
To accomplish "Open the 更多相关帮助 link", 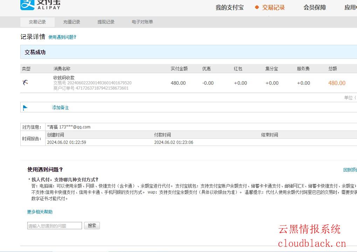I will (40, 212).
